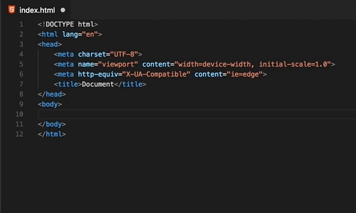Click line number 5 in the gutter

click(21, 64)
